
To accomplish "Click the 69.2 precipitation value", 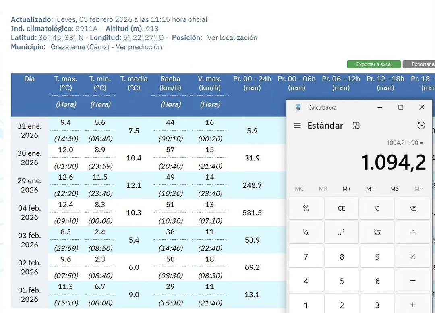I will coord(252,267).
